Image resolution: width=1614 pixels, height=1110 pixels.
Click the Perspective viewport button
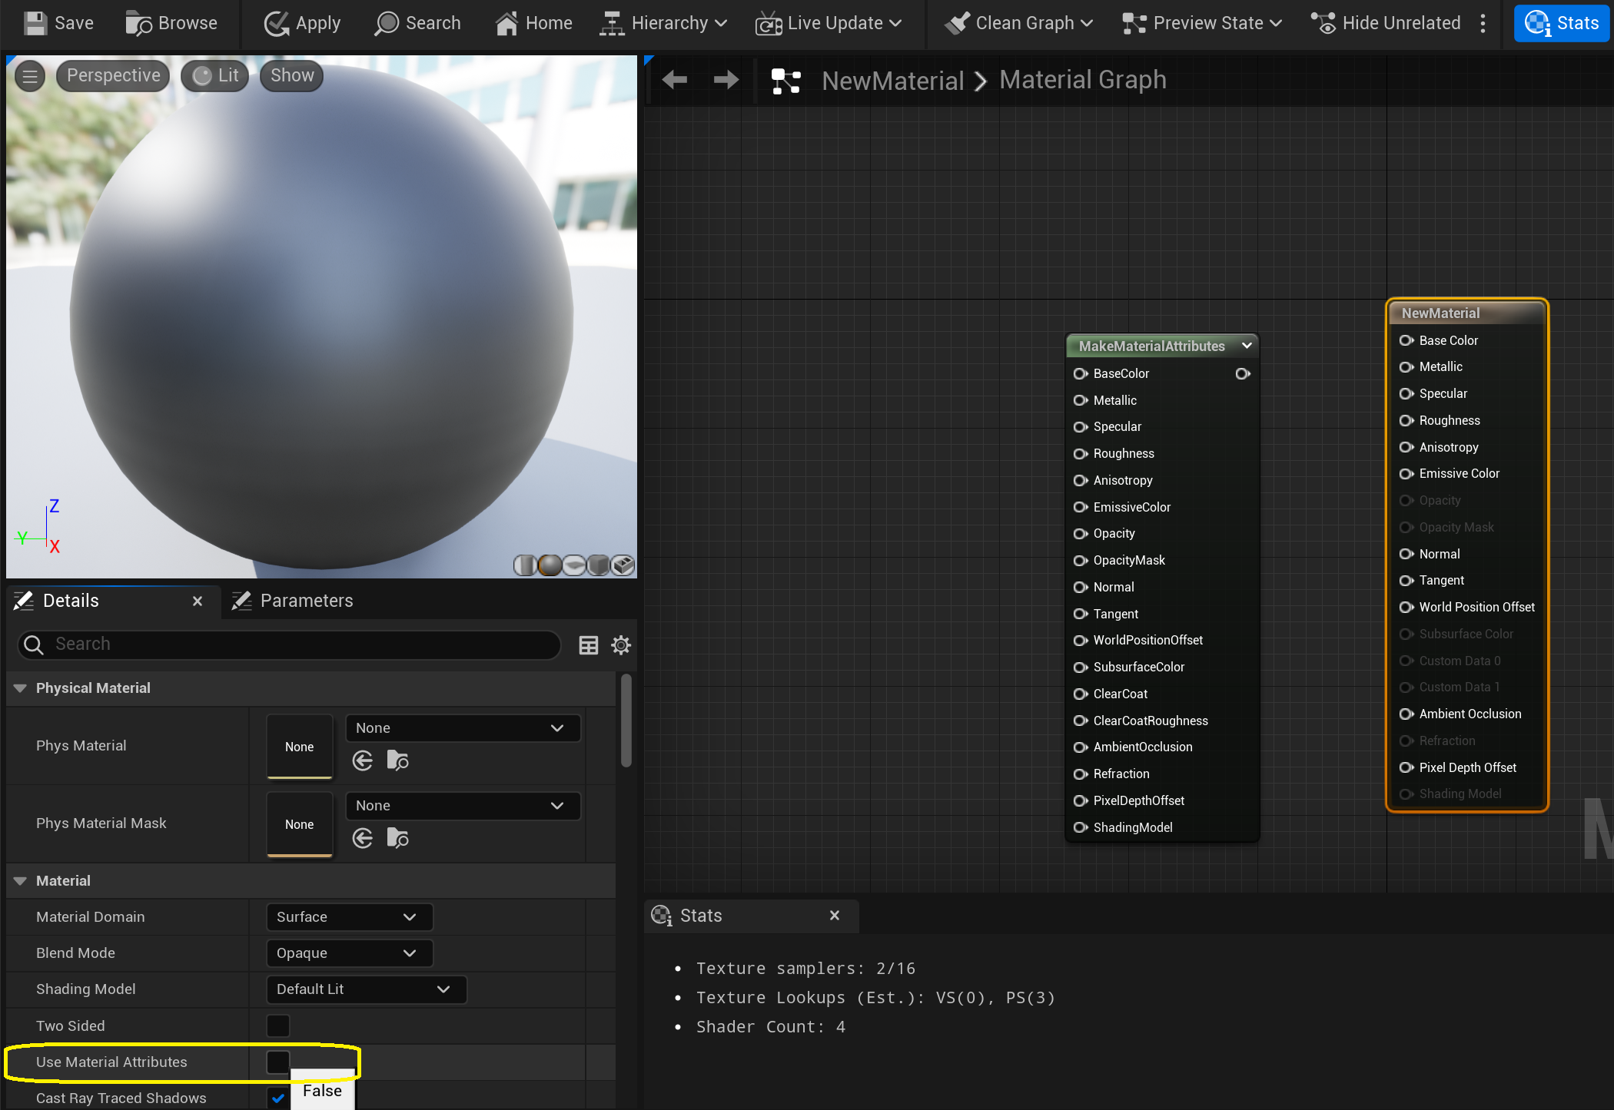point(113,75)
